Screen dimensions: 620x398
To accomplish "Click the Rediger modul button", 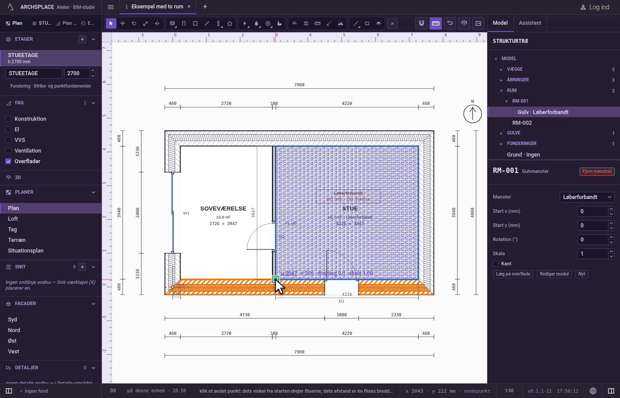I will tap(554, 274).
